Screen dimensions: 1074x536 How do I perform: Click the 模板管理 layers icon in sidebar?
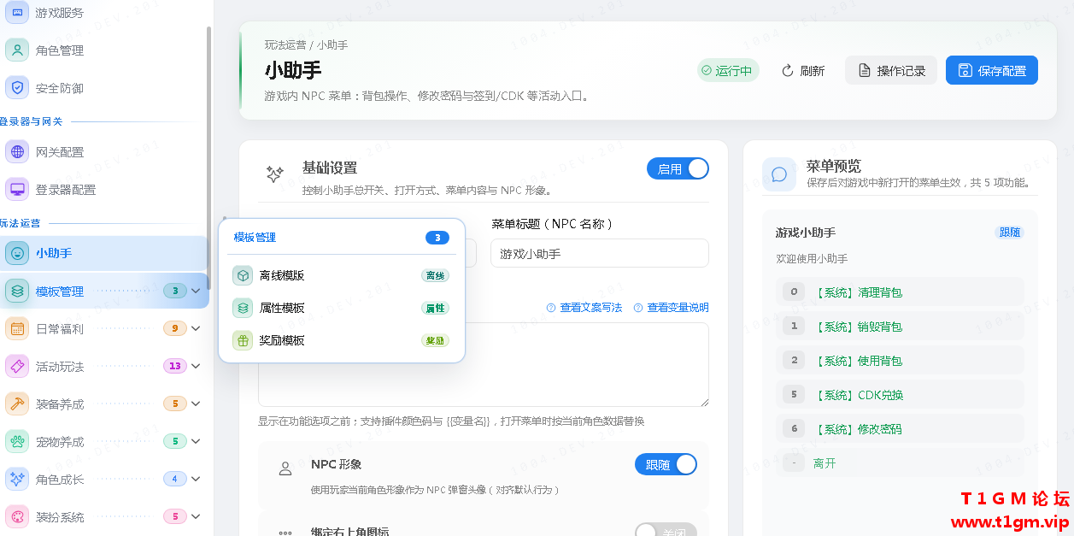(17, 292)
